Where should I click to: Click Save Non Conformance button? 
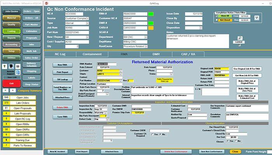click(212, 152)
